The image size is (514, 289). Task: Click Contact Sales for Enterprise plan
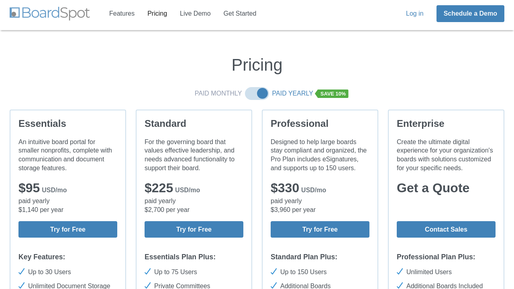coord(446,230)
